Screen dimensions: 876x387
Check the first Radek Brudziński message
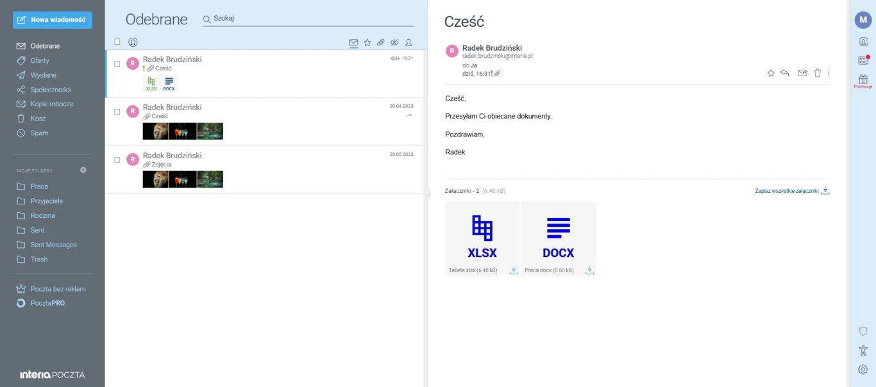click(117, 63)
